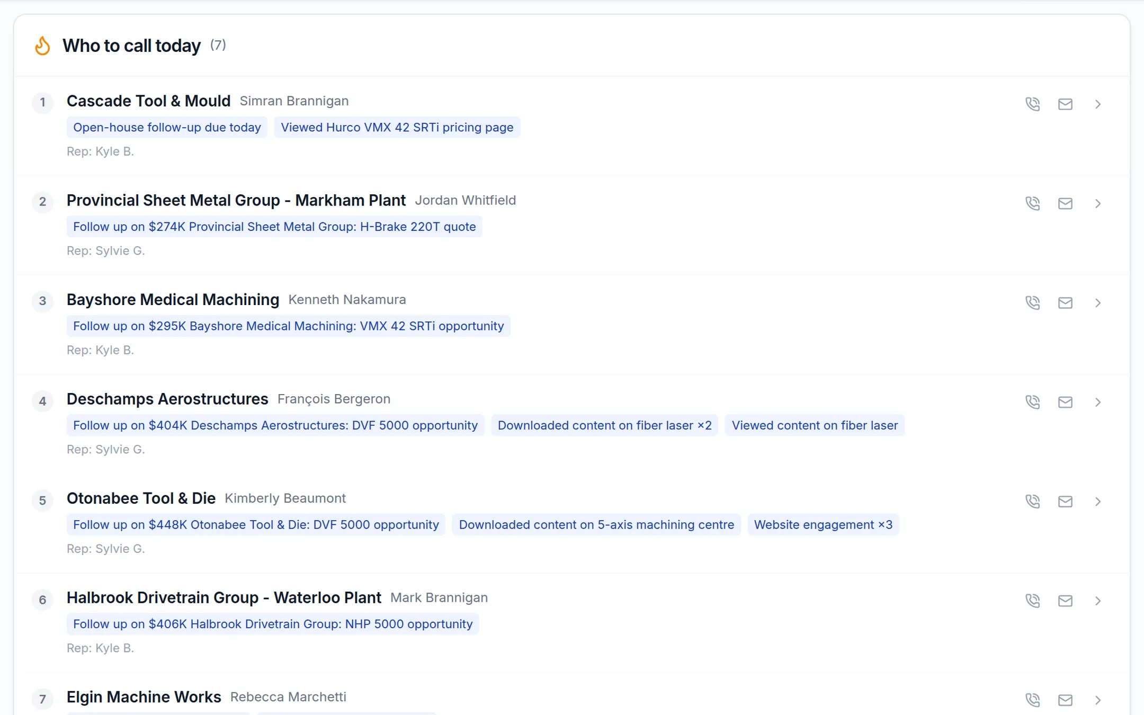Open Provincial Sheet Metal Group - Markham Plant name
The height and width of the screenshot is (715, 1144).
coord(236,200)
